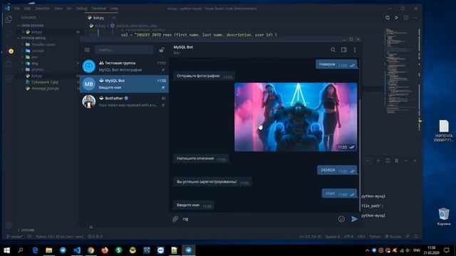Run the Python file with play icon

pyautogui.click(x=397, y=18)
